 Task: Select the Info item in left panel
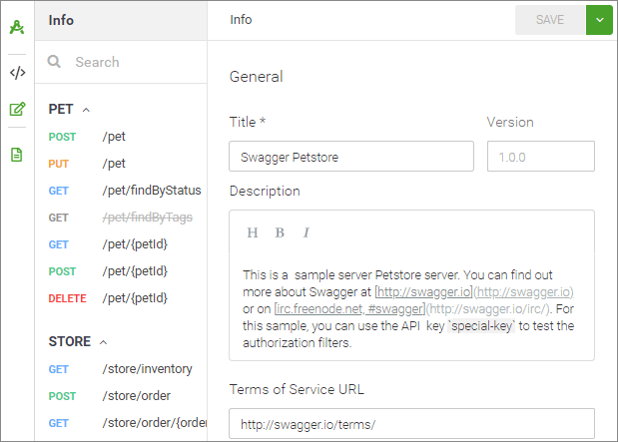61,20
